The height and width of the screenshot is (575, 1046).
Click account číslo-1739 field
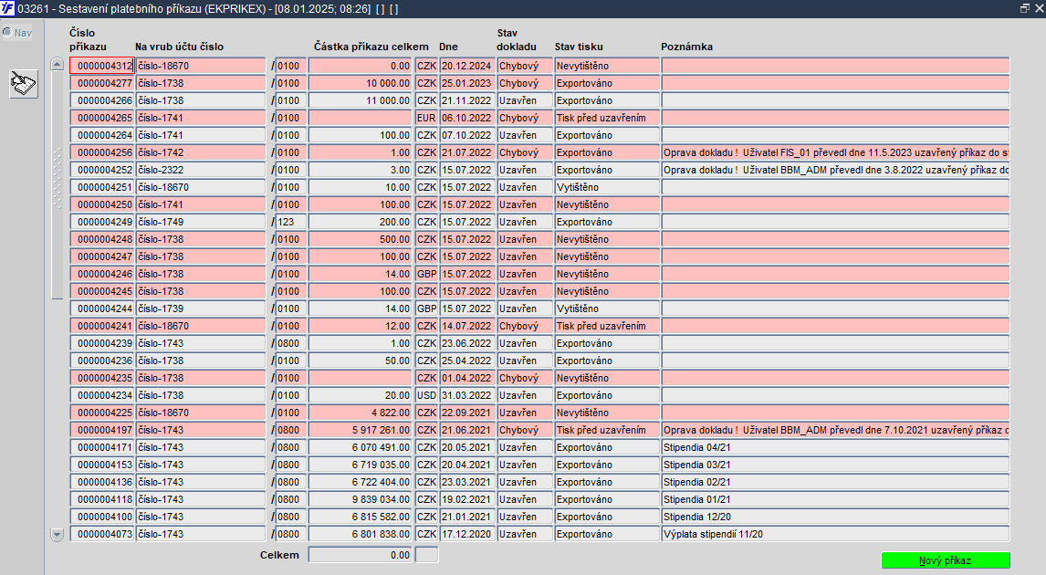pyautogui.click(x=201, y=308)
